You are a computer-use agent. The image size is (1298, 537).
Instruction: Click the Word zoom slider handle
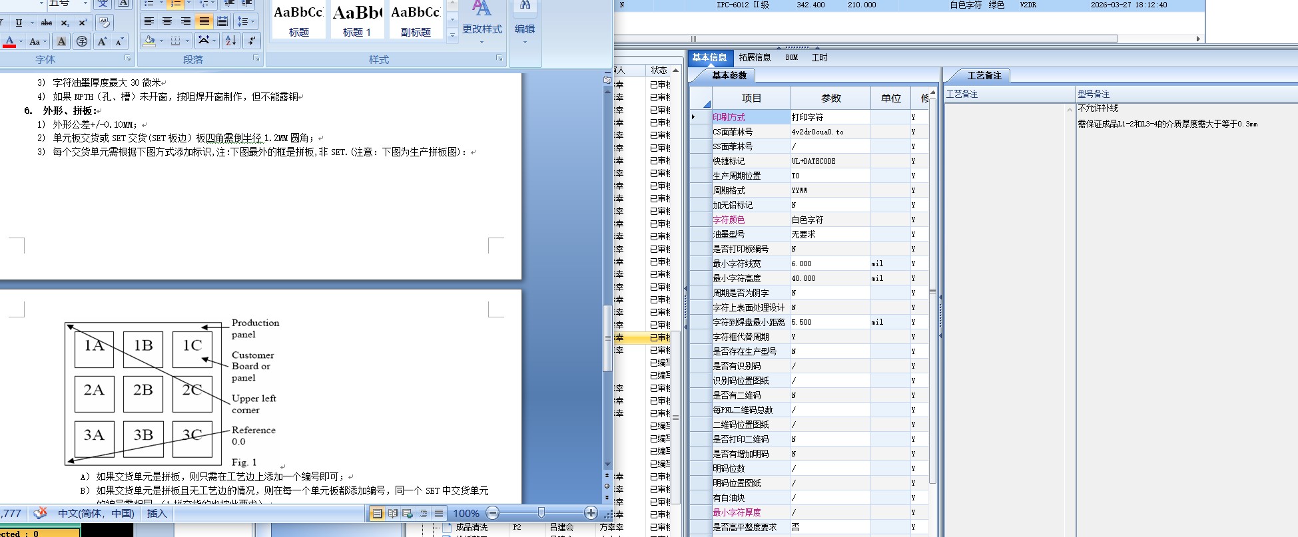click(541, 512)
